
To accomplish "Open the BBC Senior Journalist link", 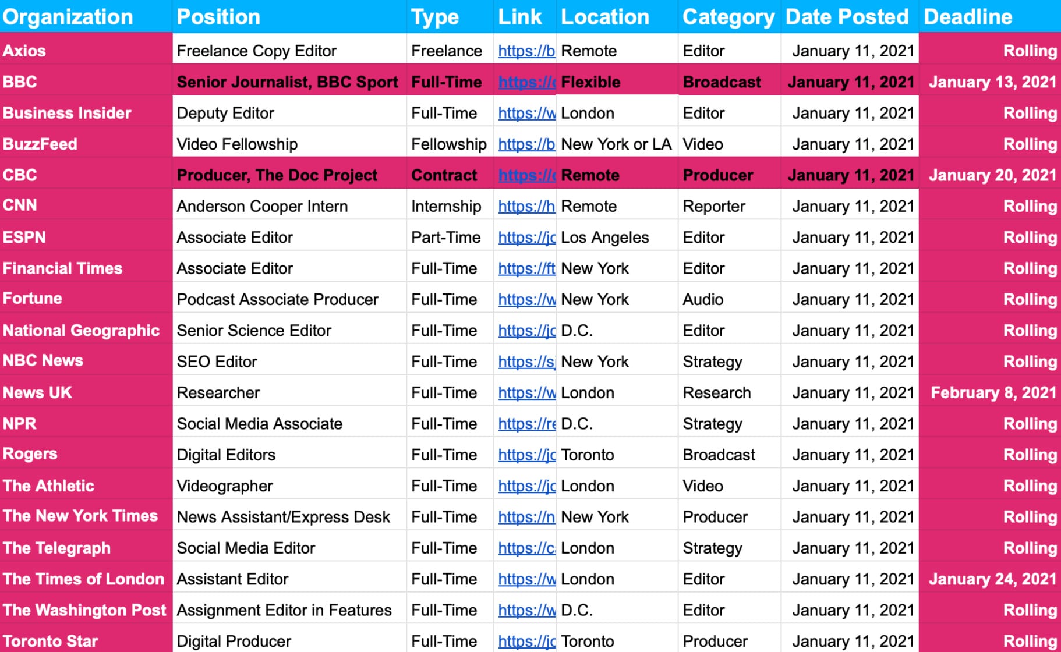I will (526, 82).
